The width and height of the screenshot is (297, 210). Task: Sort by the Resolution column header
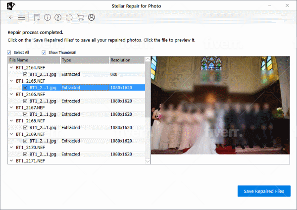point(127,60)
